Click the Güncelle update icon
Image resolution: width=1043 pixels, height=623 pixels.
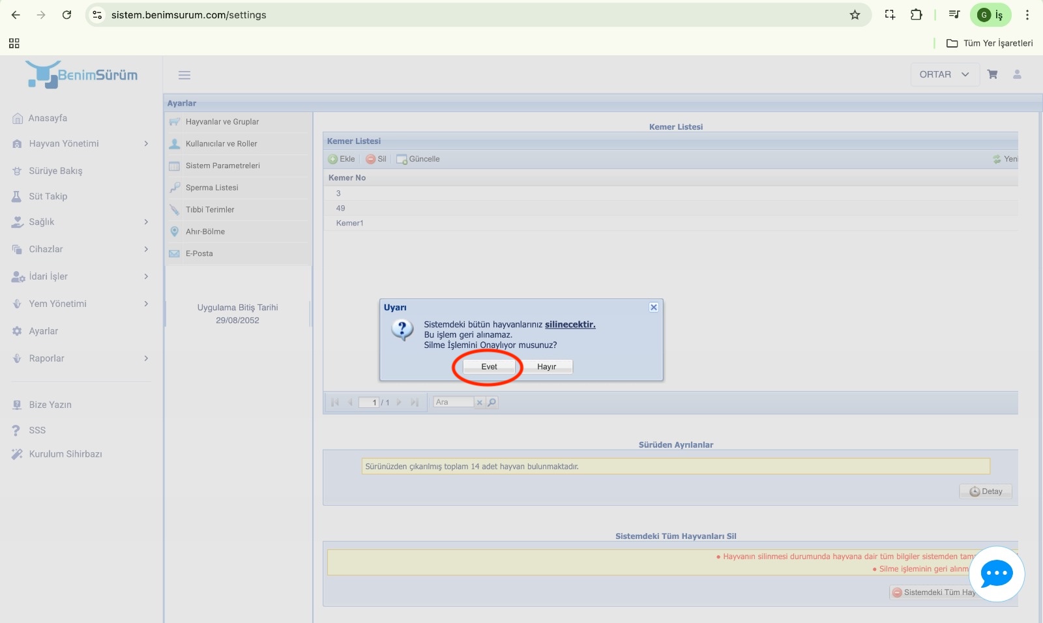click(x=402, y=159)
